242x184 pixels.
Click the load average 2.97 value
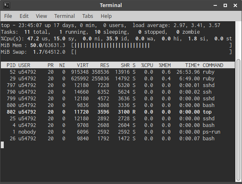[x=179, y=25]
